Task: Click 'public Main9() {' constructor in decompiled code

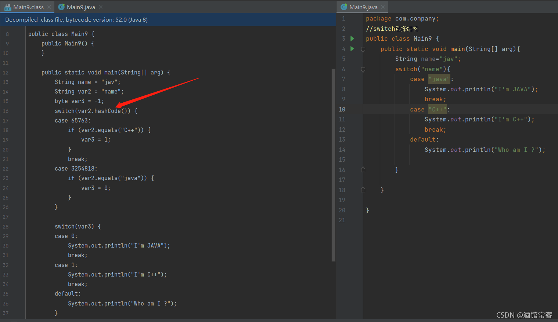Action: tap(68, 43)
